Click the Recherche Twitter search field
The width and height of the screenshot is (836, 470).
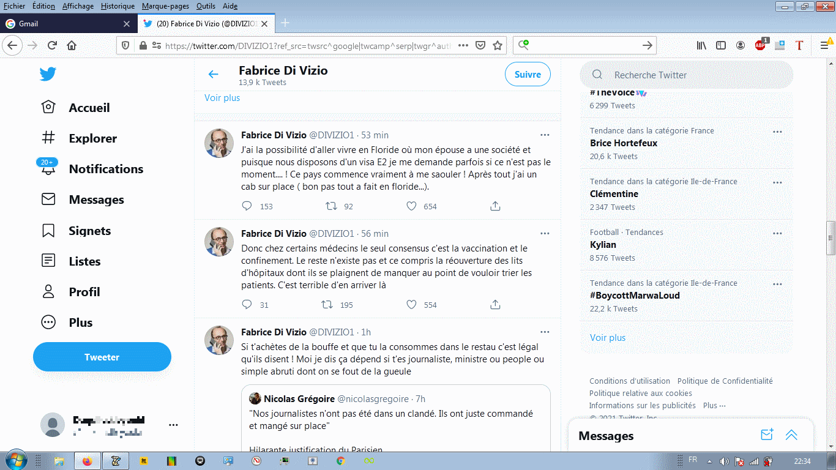pyautogui.click(x=687, y=75)
